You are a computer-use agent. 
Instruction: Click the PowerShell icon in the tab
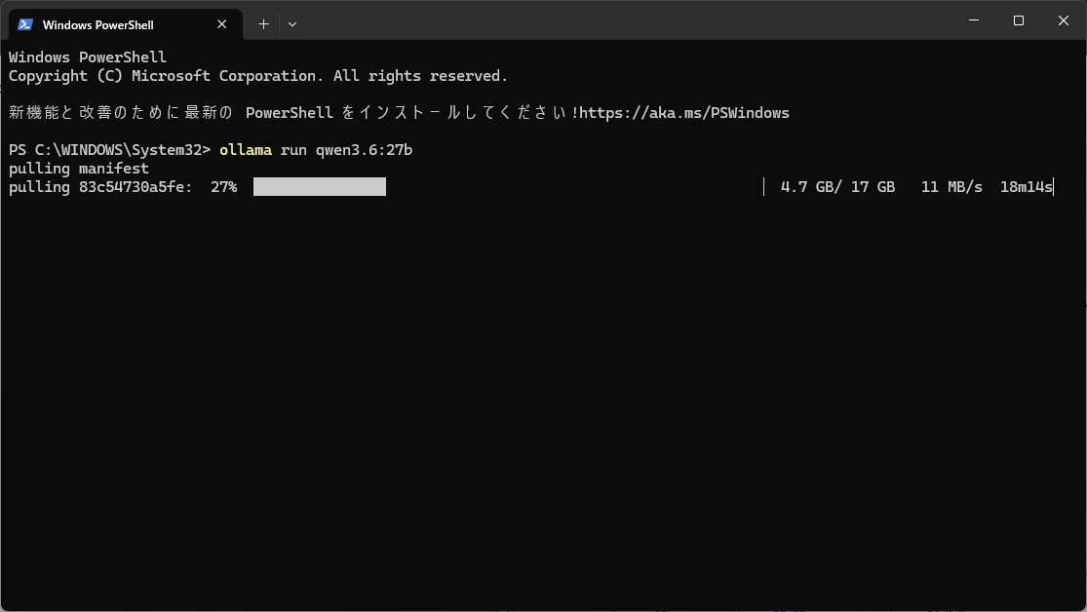[x=25, y=24]
